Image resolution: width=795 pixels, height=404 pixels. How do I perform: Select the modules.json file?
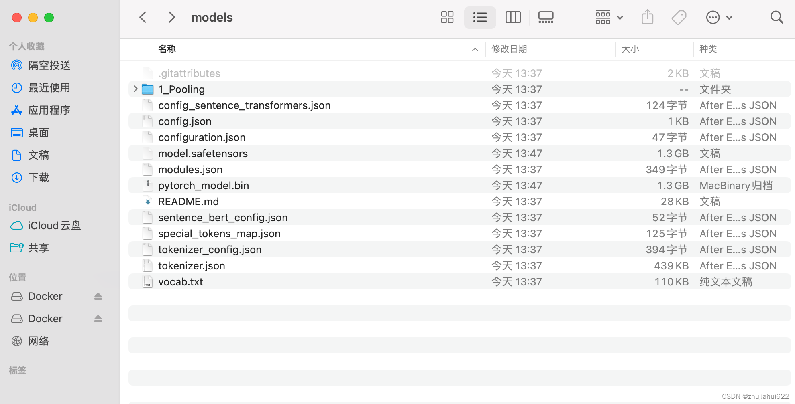click(459, 169)
